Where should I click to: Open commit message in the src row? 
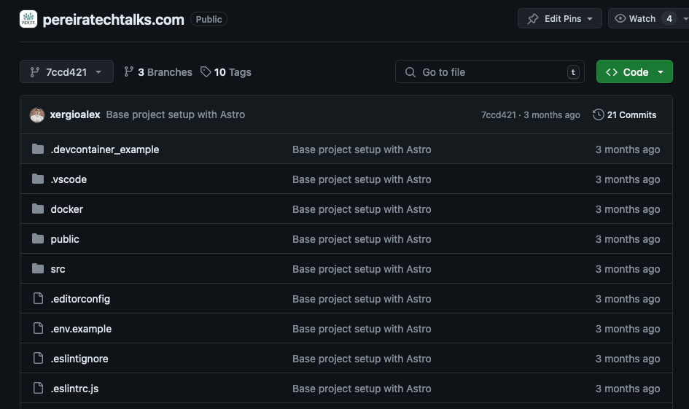[x=362, y=269]
